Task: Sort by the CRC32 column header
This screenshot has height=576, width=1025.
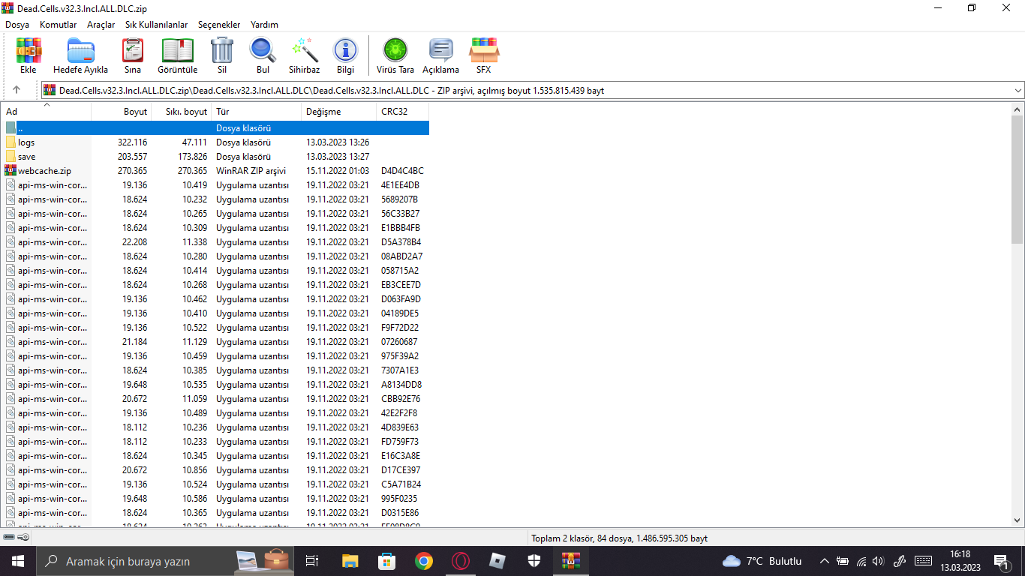Action: coord(403,112)
